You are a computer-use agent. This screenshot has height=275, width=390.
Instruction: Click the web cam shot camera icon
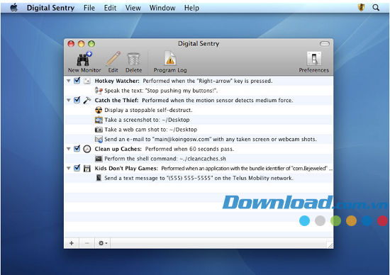click(x=99, y=130)
